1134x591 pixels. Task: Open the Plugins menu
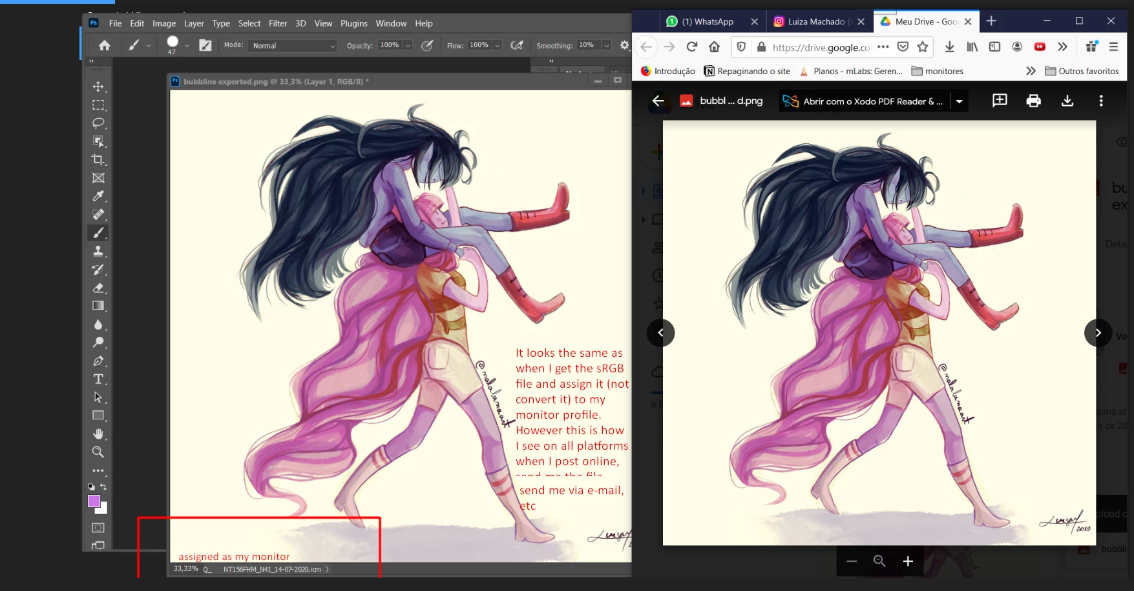click(354, 23)
